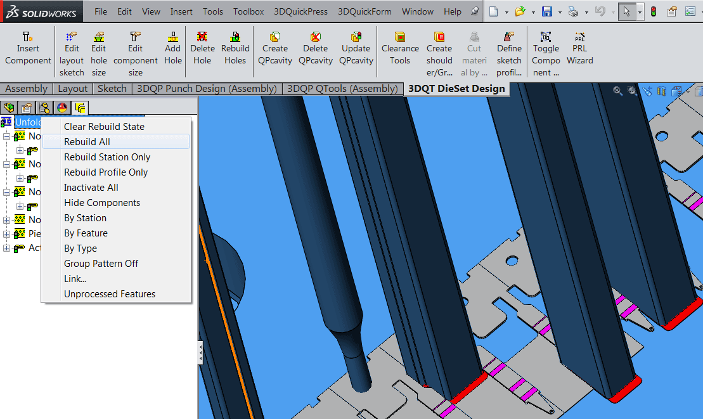703x419 pixels.
Task: Select the Edit hole size tool
Action: tap(99, 54)
